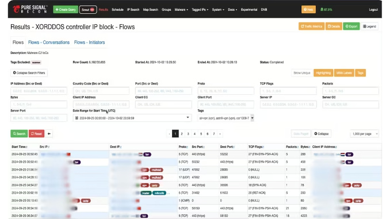Viewport: 390px width, 219px height.
Task: Go to next results page arrow
Action: click(220, 134)
